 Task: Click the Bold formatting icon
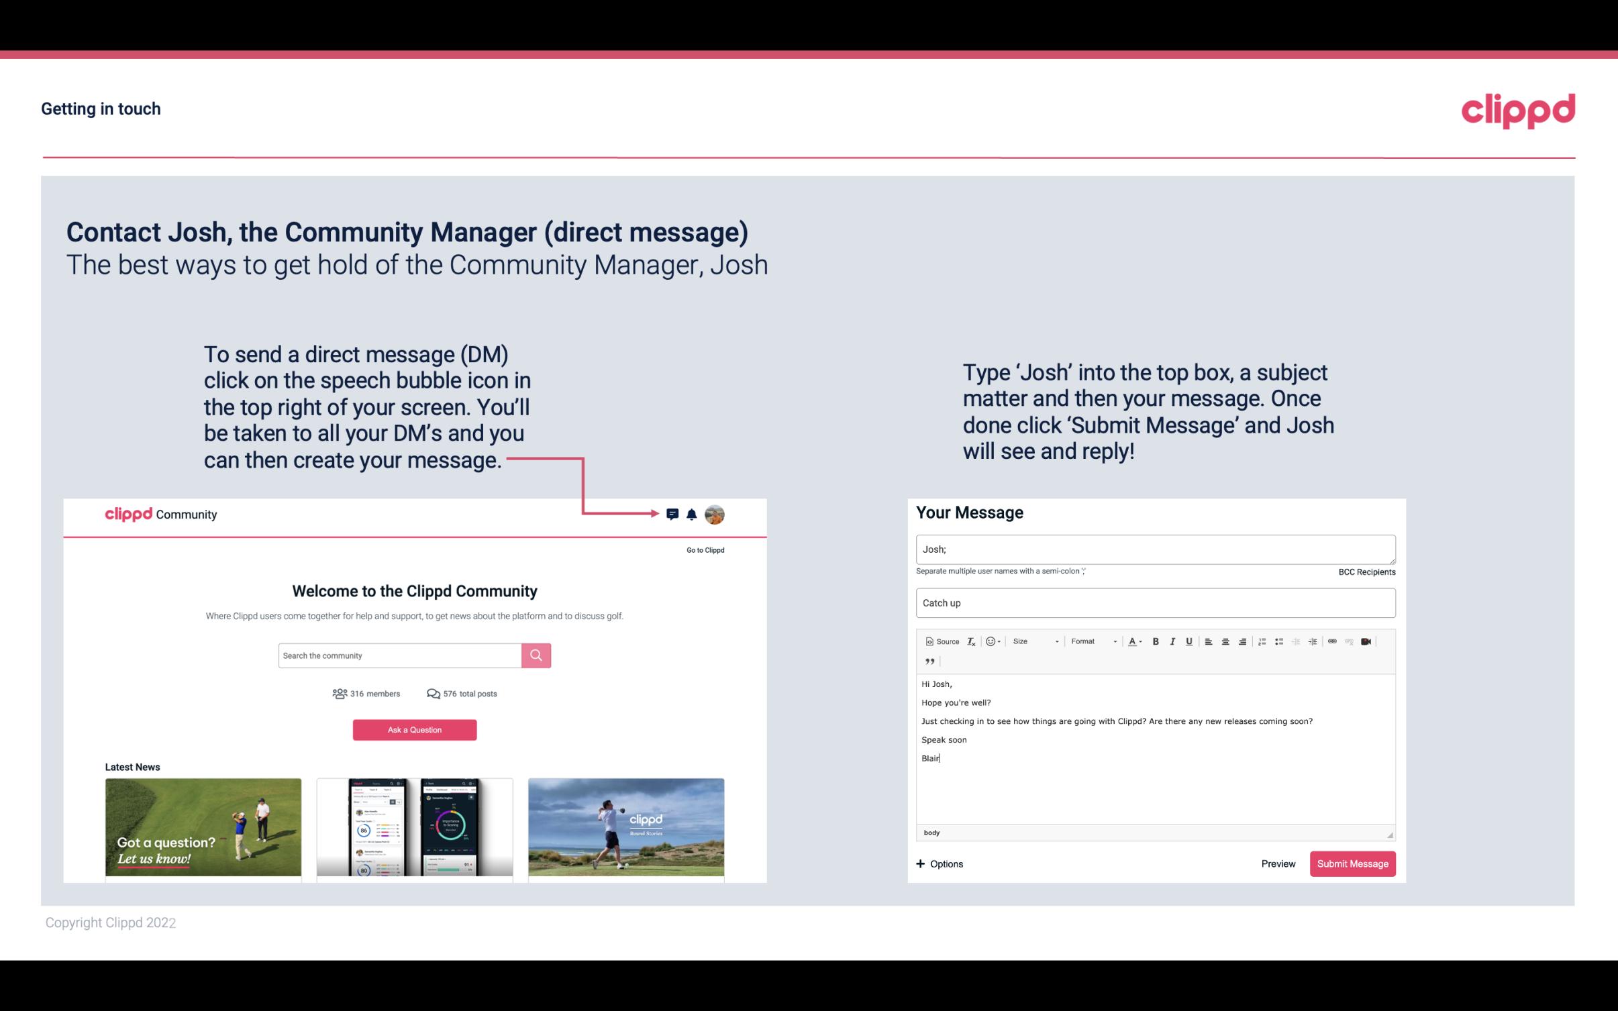1156,641
